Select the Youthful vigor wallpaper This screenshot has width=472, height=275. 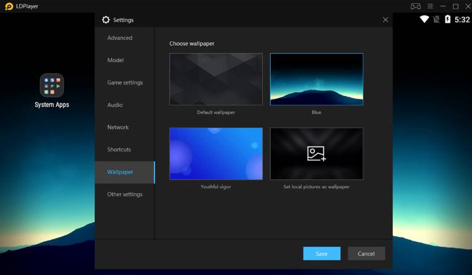(x=216, y=154)
